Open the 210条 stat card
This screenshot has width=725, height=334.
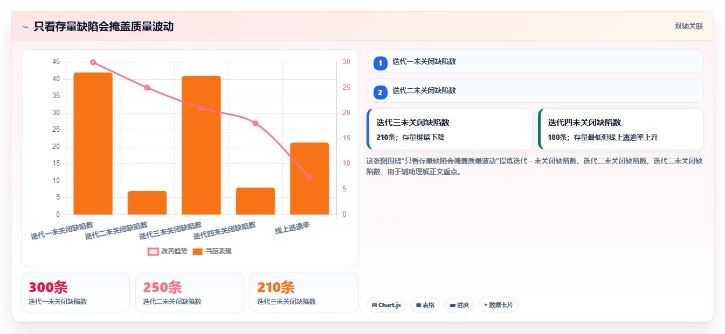pyautogui.click(x=304, y=293)
